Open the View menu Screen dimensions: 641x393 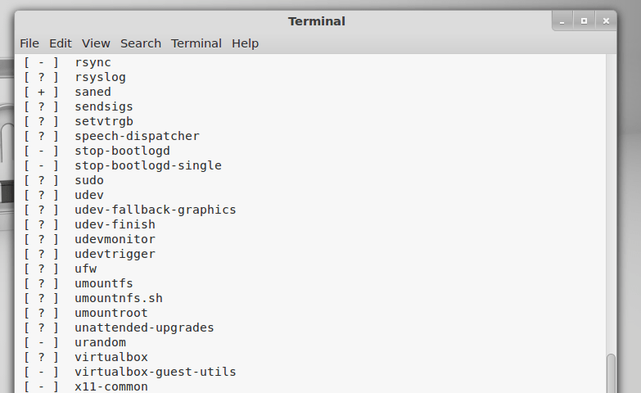96,43
